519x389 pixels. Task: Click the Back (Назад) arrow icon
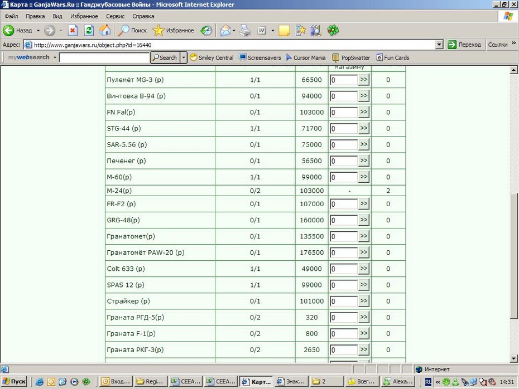[x=8, y=31]
